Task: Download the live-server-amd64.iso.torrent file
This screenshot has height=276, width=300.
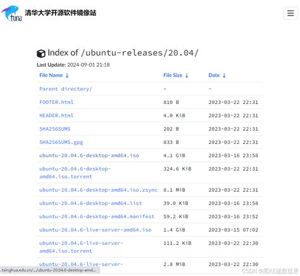Action: point(81,247)
